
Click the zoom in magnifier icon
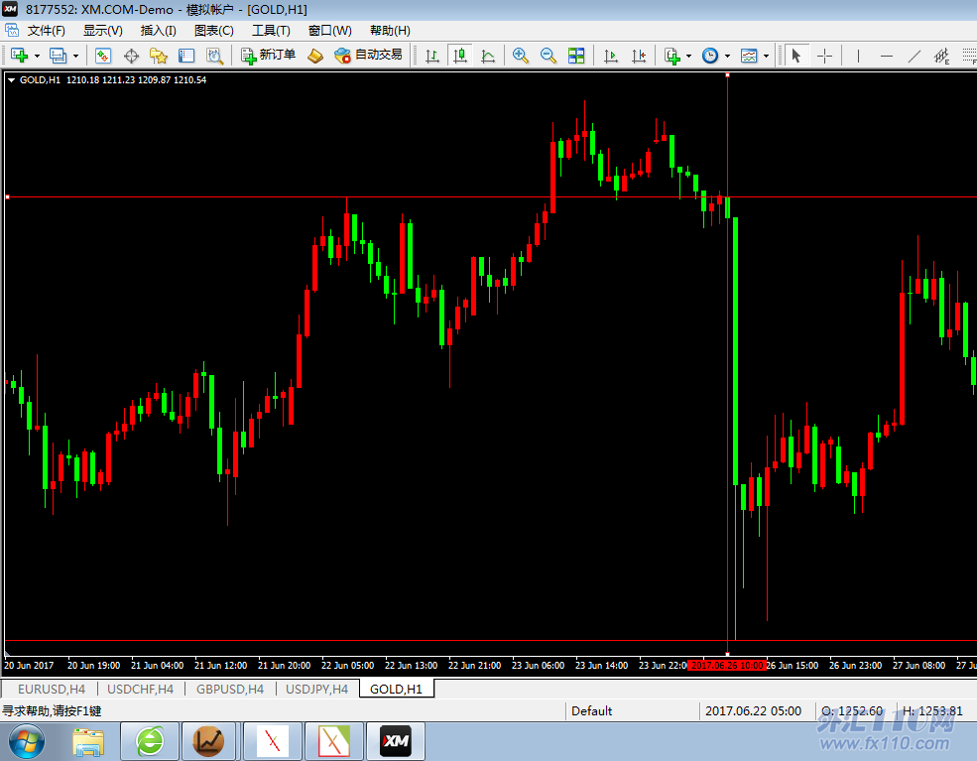coord(520,56)
